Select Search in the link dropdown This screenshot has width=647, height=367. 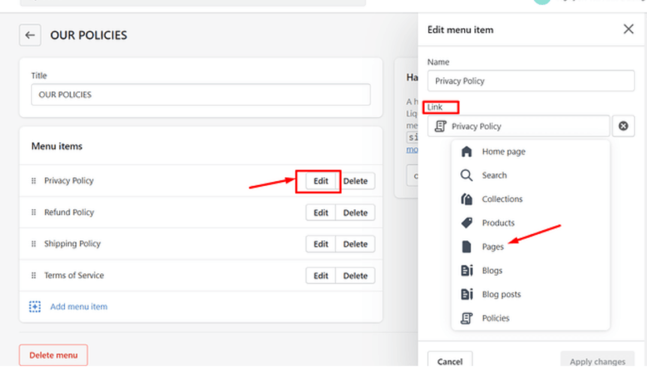pos(494,175)
